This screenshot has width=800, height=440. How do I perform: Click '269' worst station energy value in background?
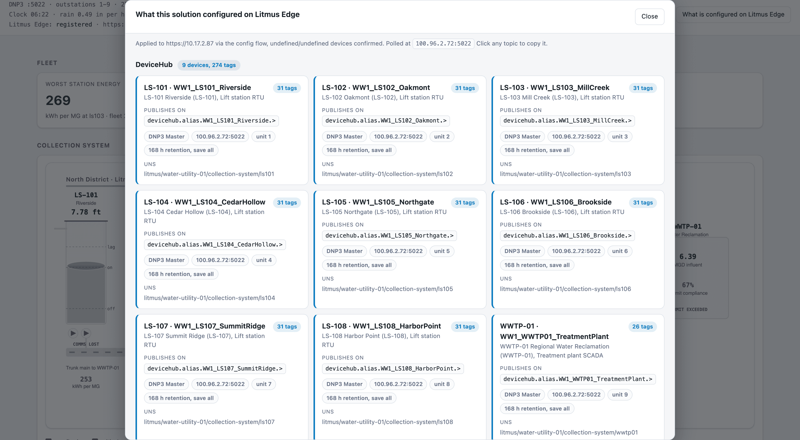[58, 100]
